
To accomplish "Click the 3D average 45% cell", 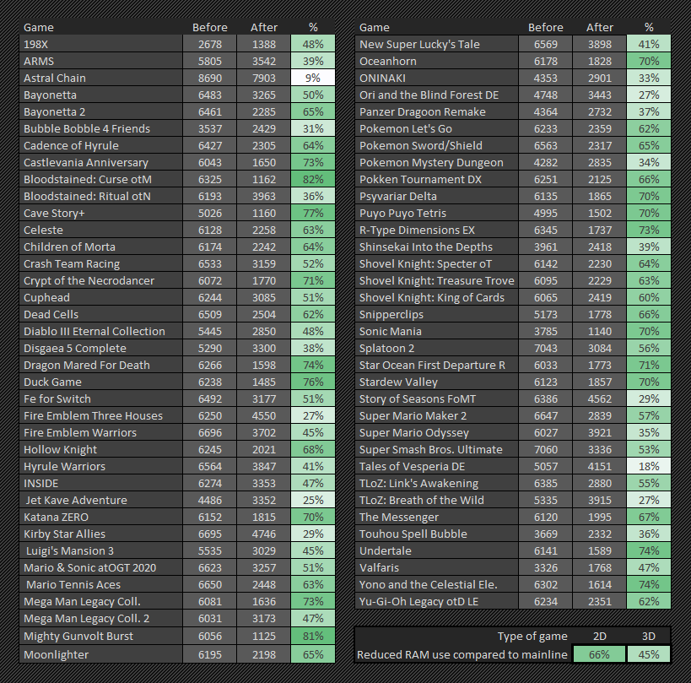I will (649, 655).
